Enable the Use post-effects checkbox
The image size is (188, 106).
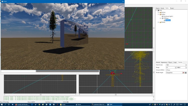[167, 70]
